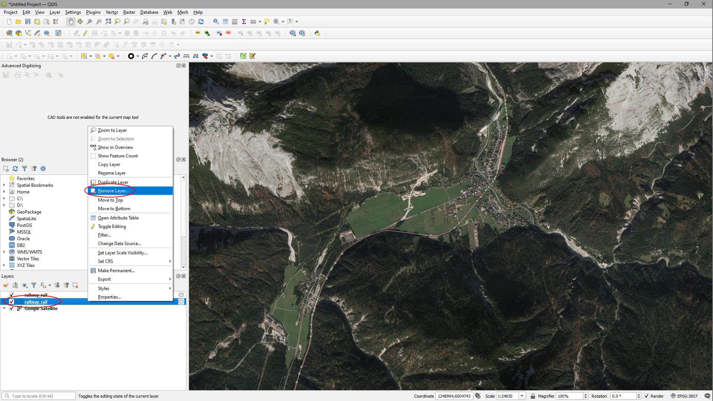Close the Advanced Digitizing panel
Viewport: 713px width, 401px height.
pyautogui.click(x=184, y=66)
